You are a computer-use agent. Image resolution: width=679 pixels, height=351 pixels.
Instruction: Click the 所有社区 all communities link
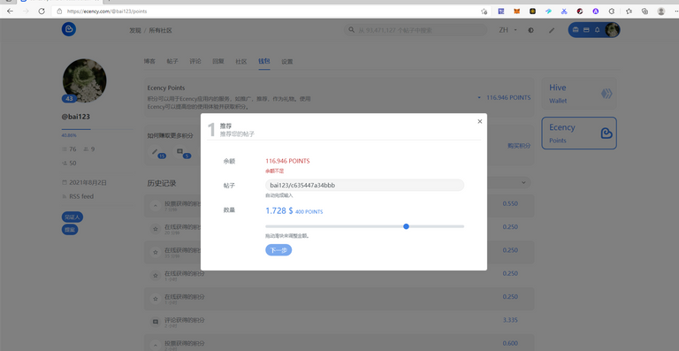pos(161,30)
